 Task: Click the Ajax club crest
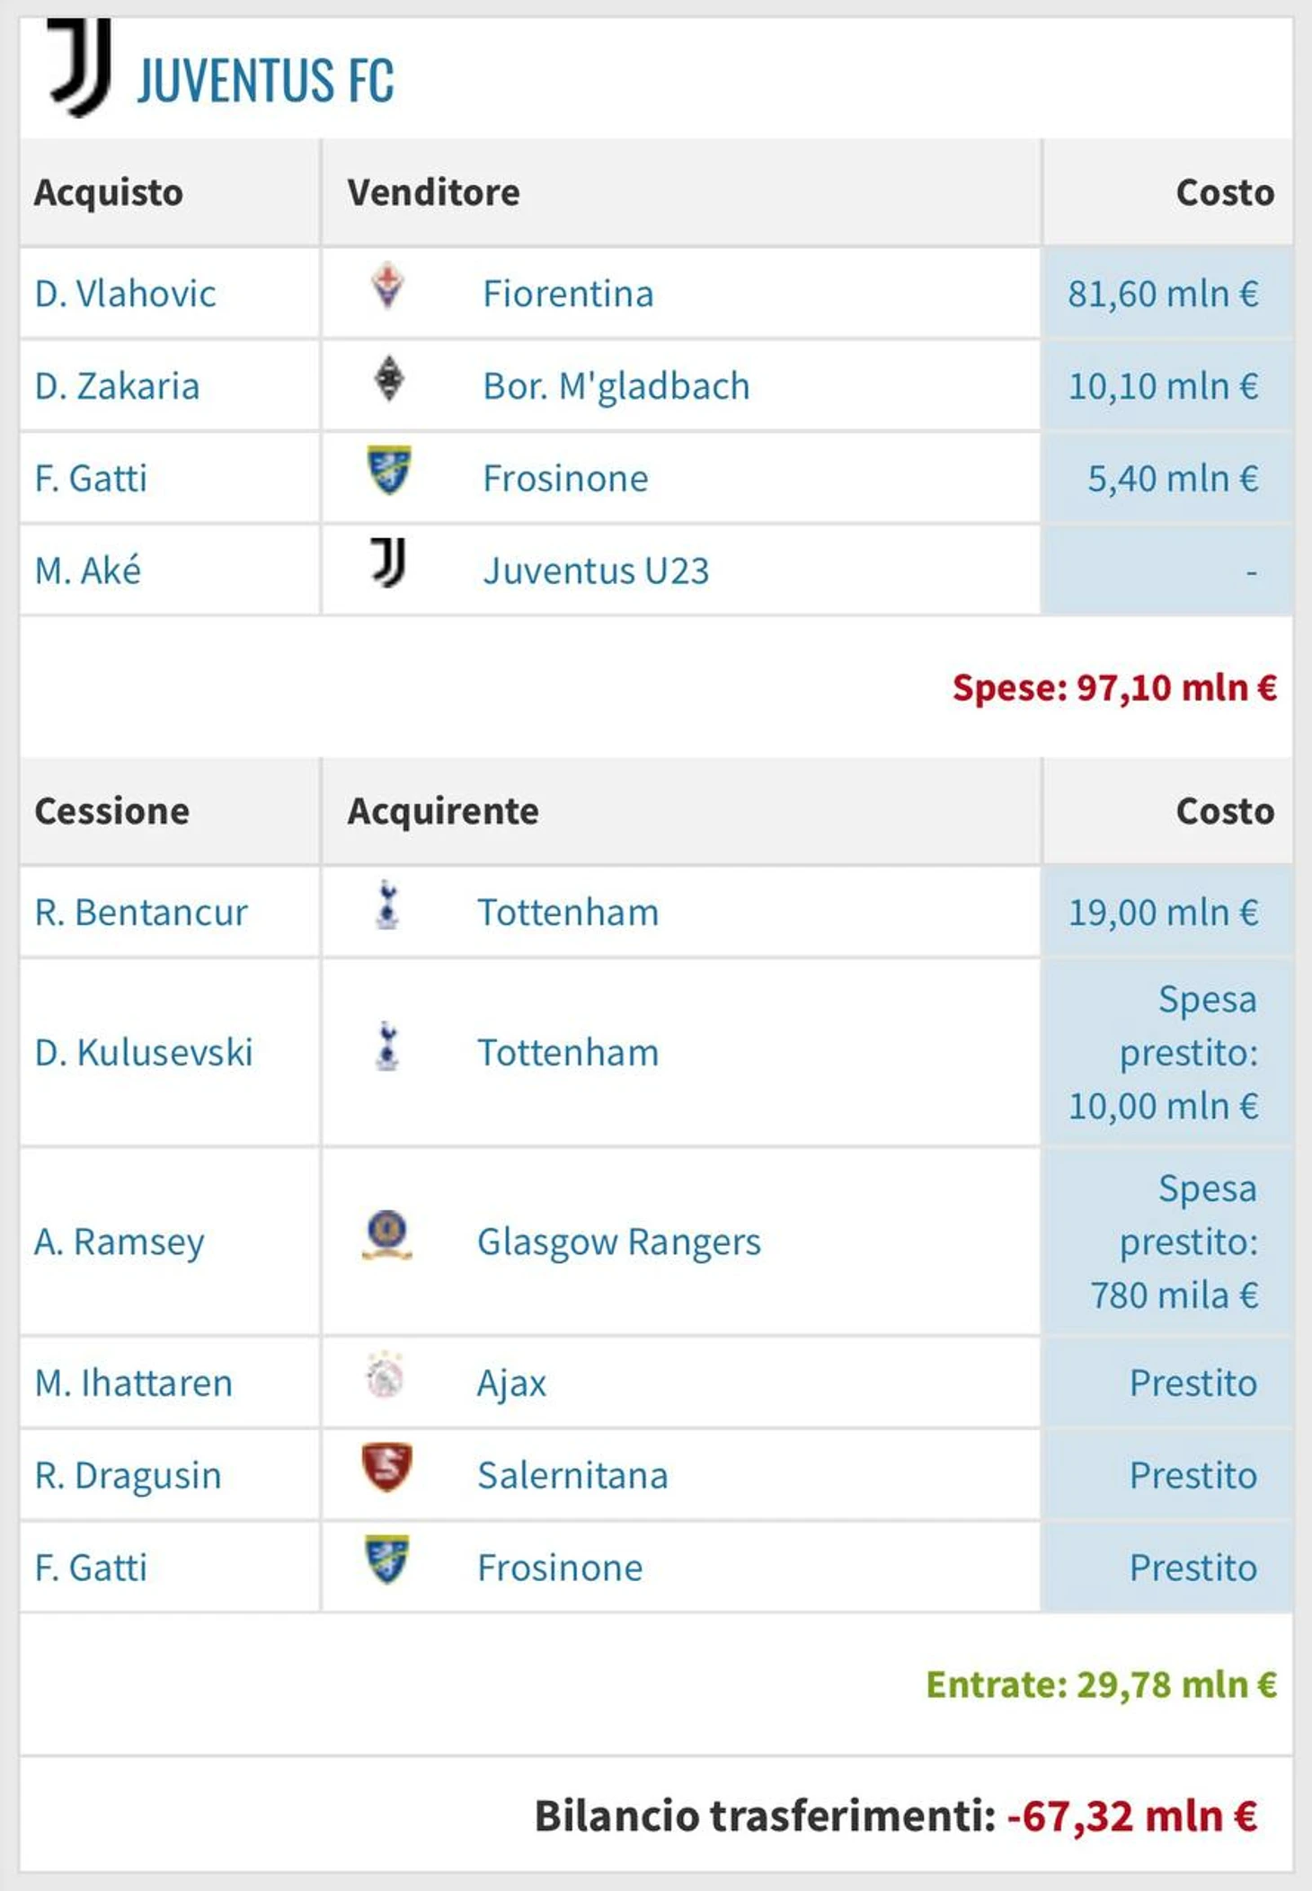click(x=386, y=1376)
